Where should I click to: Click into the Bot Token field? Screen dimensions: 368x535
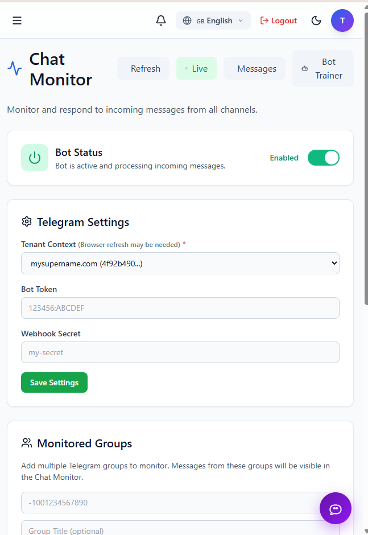click(180, 308)
